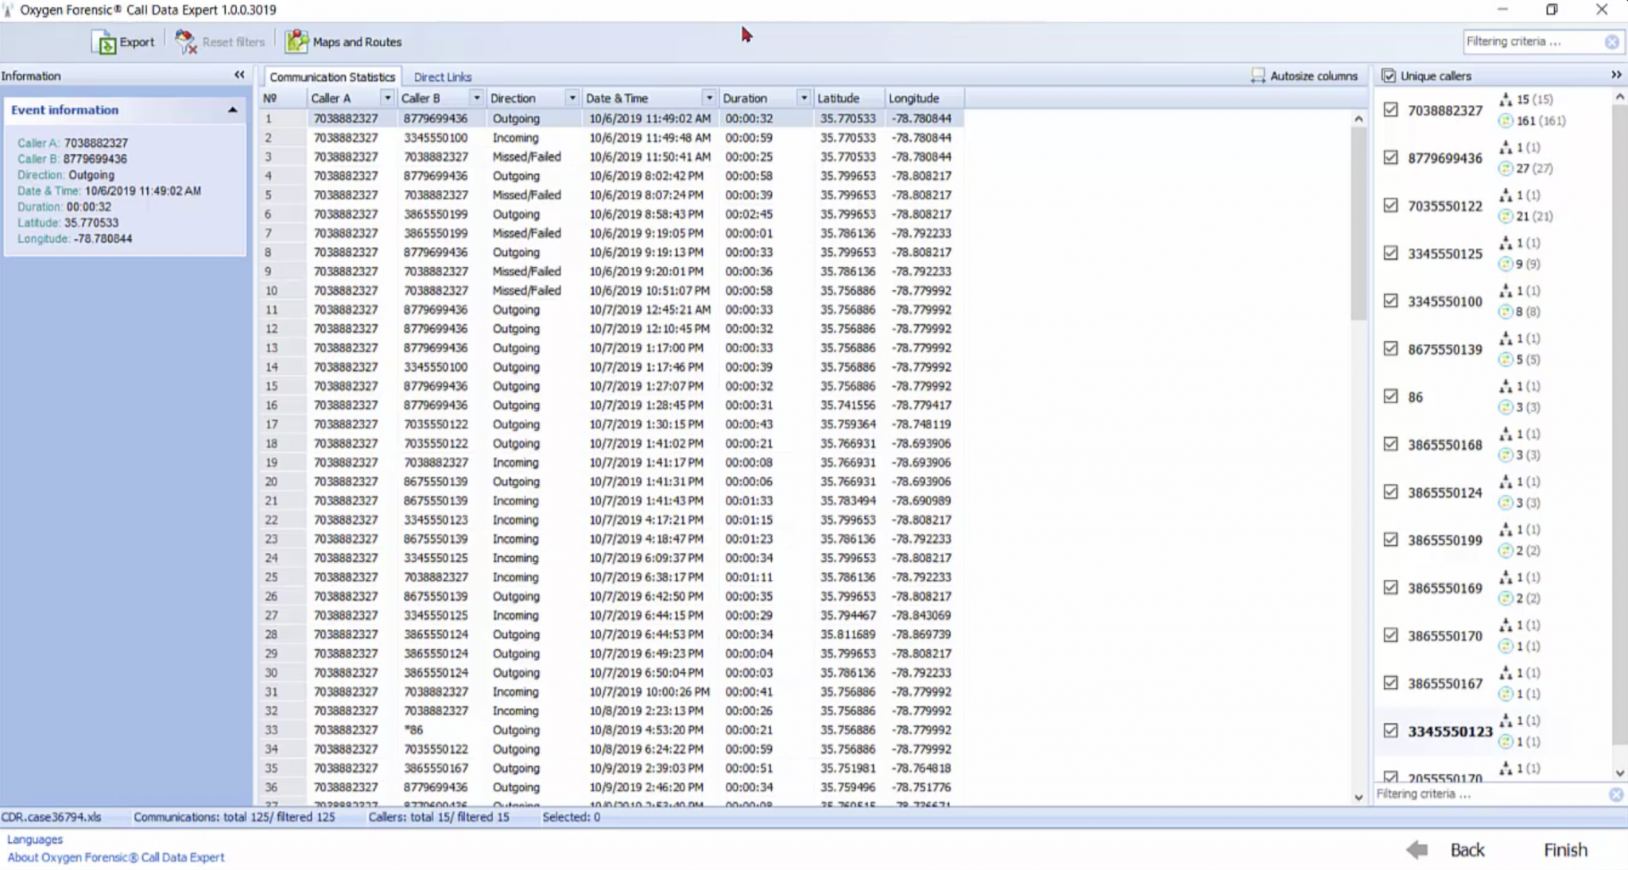
Task: Open Maps and Routes tool
Action: pos(344,41)
